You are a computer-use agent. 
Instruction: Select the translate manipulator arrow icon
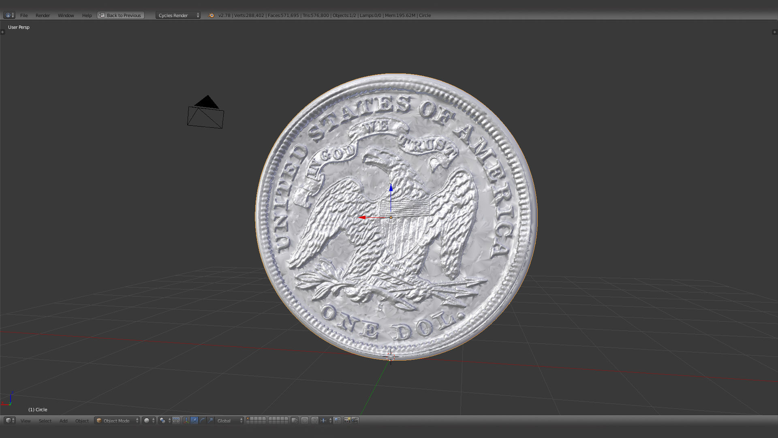194,421
